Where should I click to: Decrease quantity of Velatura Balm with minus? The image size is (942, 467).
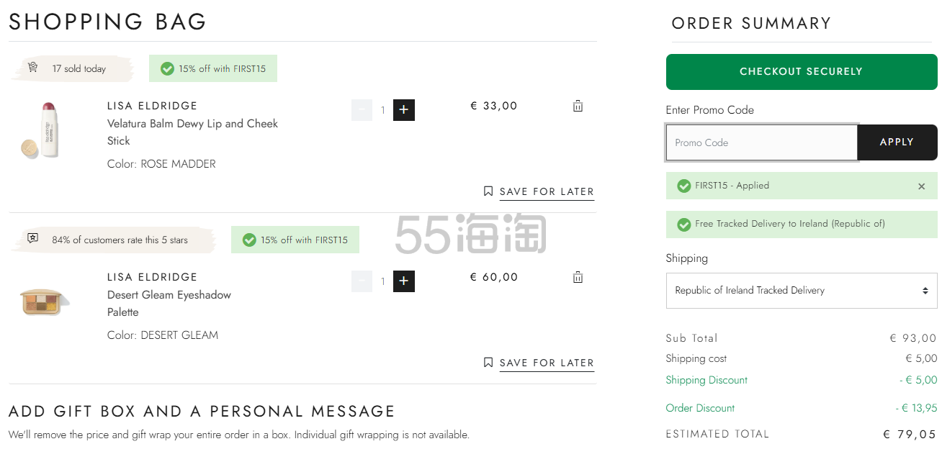coord(362,110)
